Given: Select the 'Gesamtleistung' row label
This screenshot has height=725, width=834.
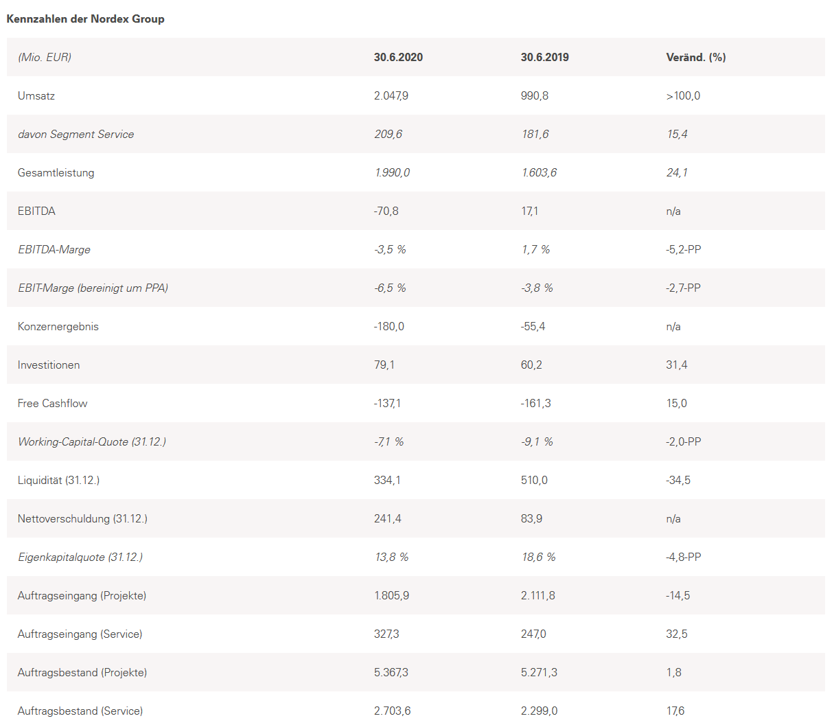Looking at the screenshot, I should click(56, 173).
